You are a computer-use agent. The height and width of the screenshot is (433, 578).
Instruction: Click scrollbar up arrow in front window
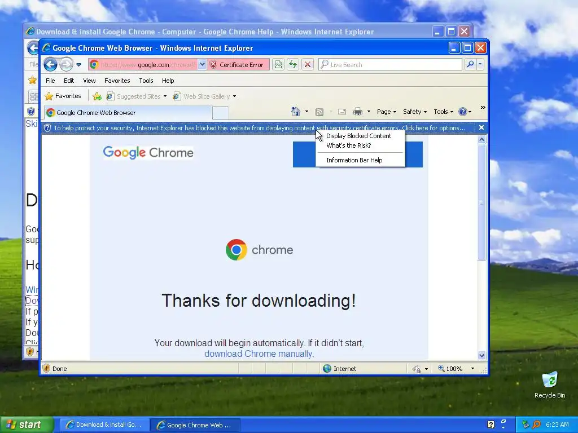(x=482, y=140)
